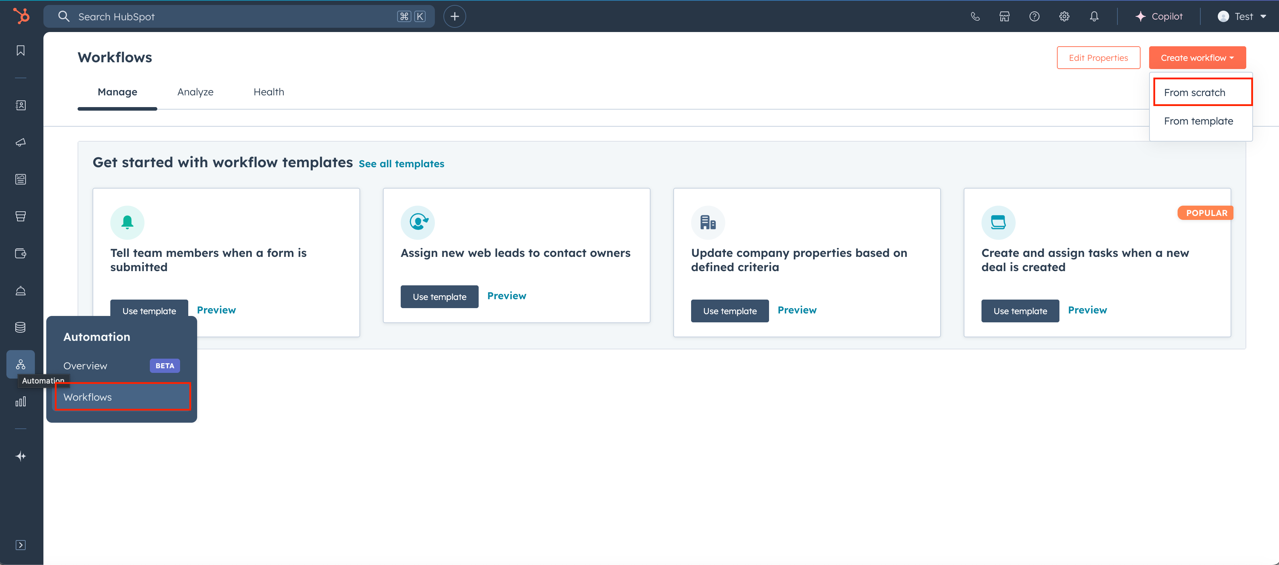Use the assign web leads template
This screenshot has height=565, width=1279.
(440, 297)
